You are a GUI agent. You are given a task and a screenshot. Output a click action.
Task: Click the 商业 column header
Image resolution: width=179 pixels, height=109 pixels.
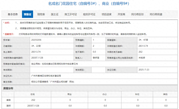click(70, 94)
